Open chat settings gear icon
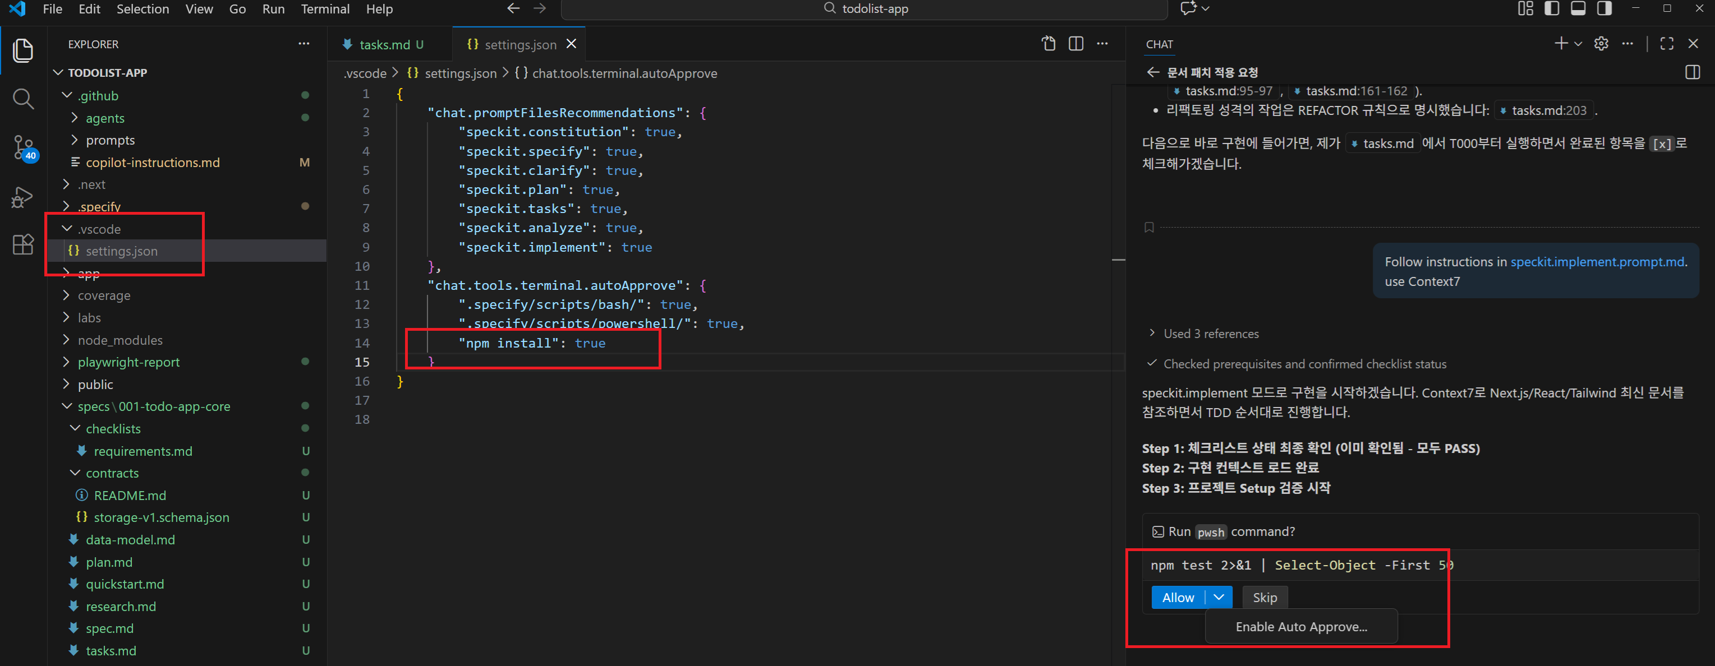 pos(1601,44)
